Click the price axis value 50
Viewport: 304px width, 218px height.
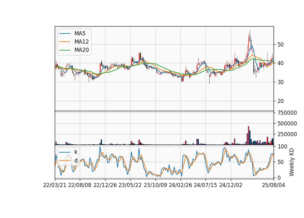(x=280, y=45)
